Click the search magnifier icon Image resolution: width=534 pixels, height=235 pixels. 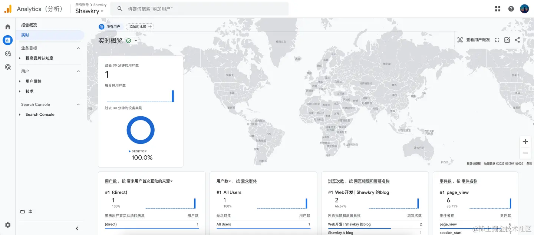(x=120, y=9)
